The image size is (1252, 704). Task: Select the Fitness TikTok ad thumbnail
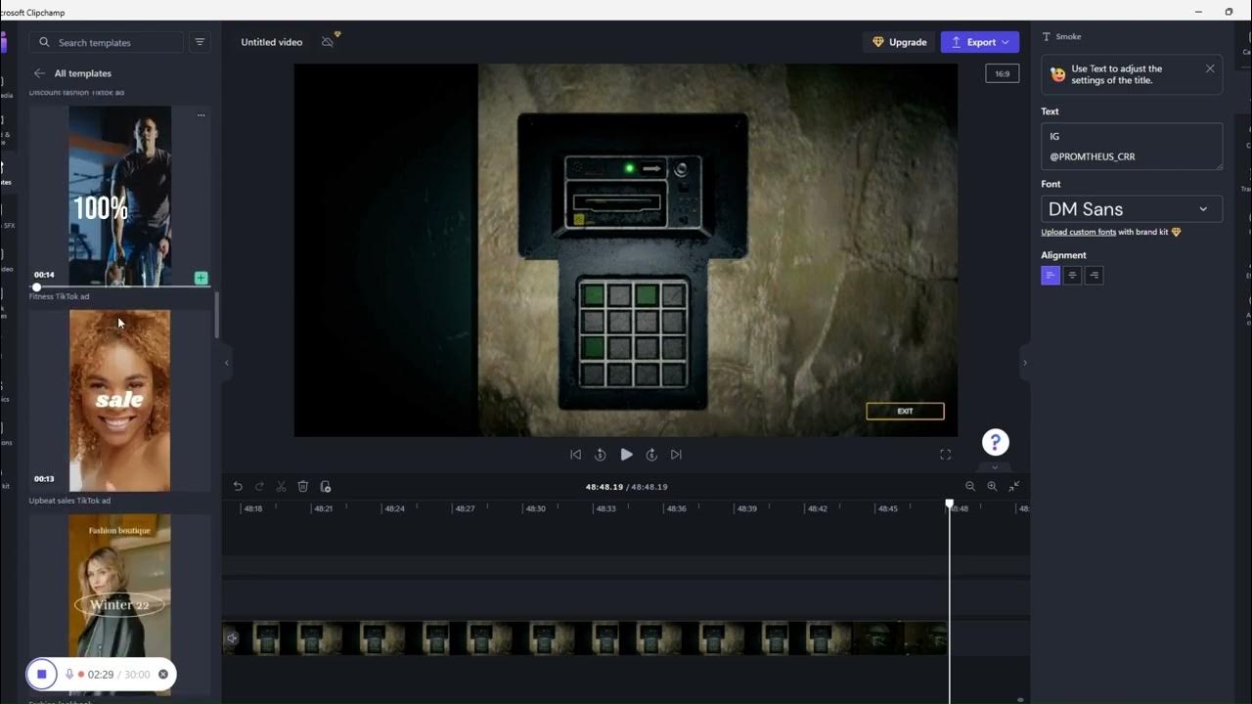tap(119, 197)
